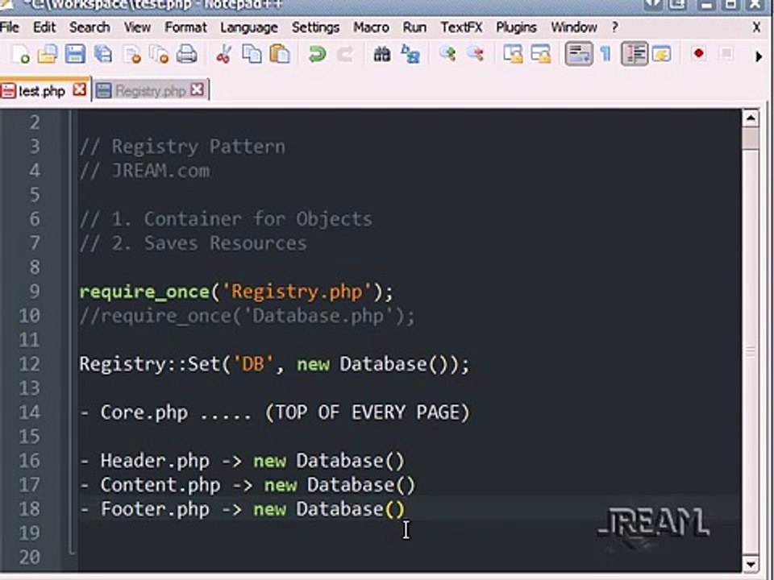Cut selection with the scissors icon
This screenshot has height=580, width=774.
(223, 54)
